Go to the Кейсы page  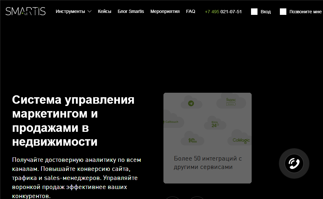coord(104,11)
